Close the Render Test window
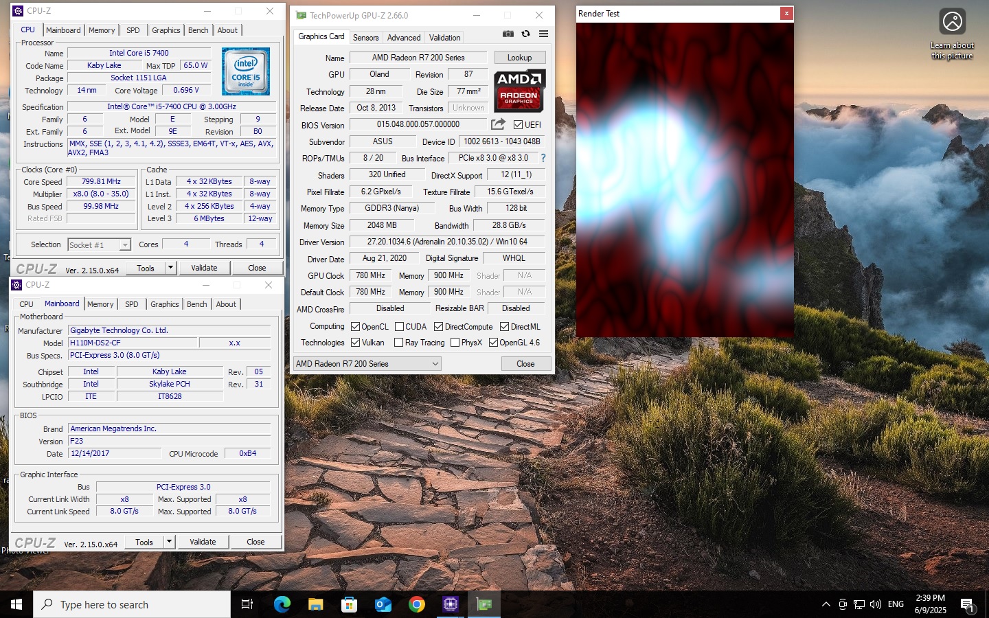989x618 pixels. pyautogui.click(x=786, y=13)
